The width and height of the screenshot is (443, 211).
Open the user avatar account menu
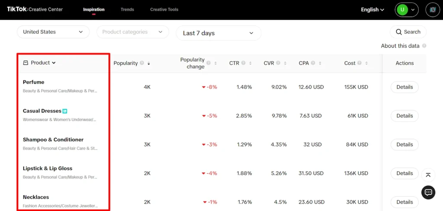click(x=406, y=10)
